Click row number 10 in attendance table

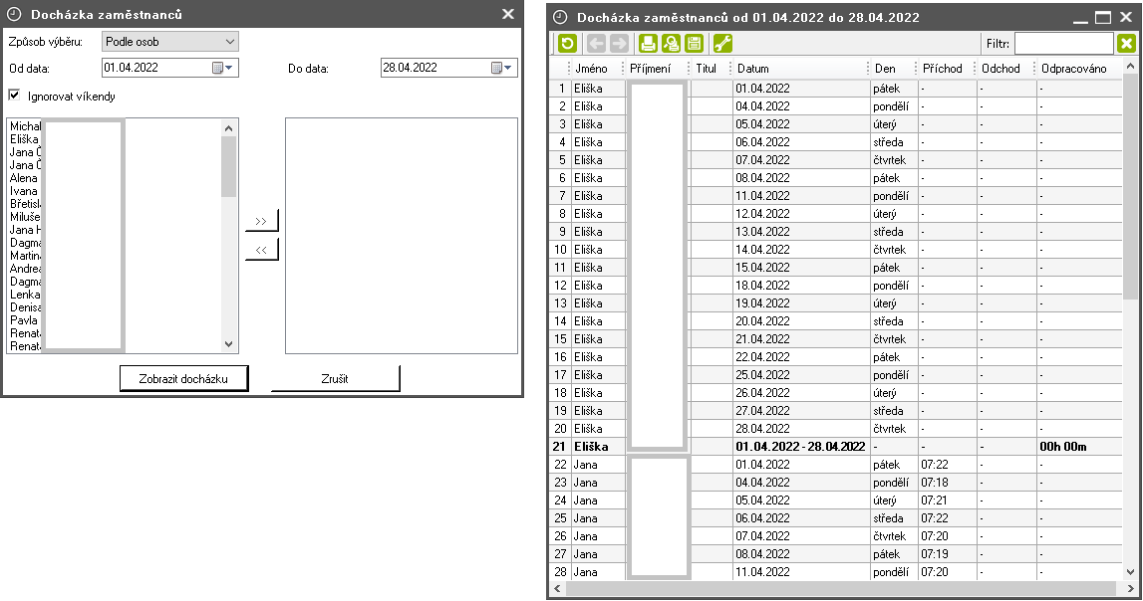560,250
